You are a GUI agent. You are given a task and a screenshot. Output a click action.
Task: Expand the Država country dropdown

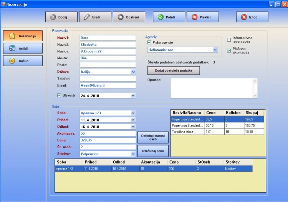tap(133, 72)
